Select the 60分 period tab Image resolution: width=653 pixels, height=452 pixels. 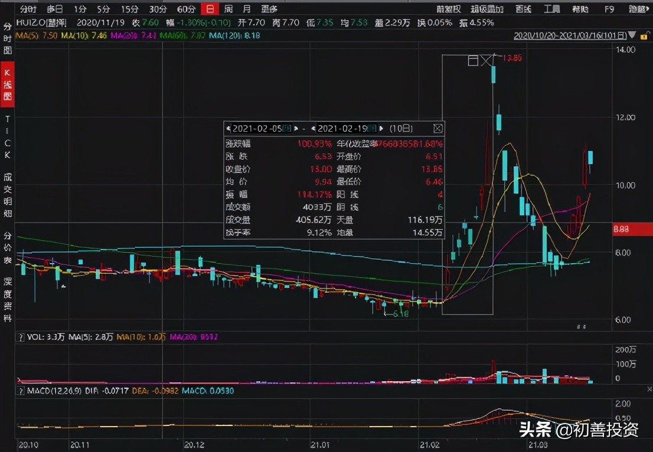tap(186, 9)
